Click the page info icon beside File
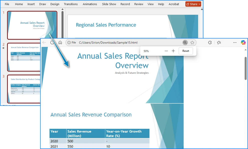 pyautogui.click(x=69, y=42)
